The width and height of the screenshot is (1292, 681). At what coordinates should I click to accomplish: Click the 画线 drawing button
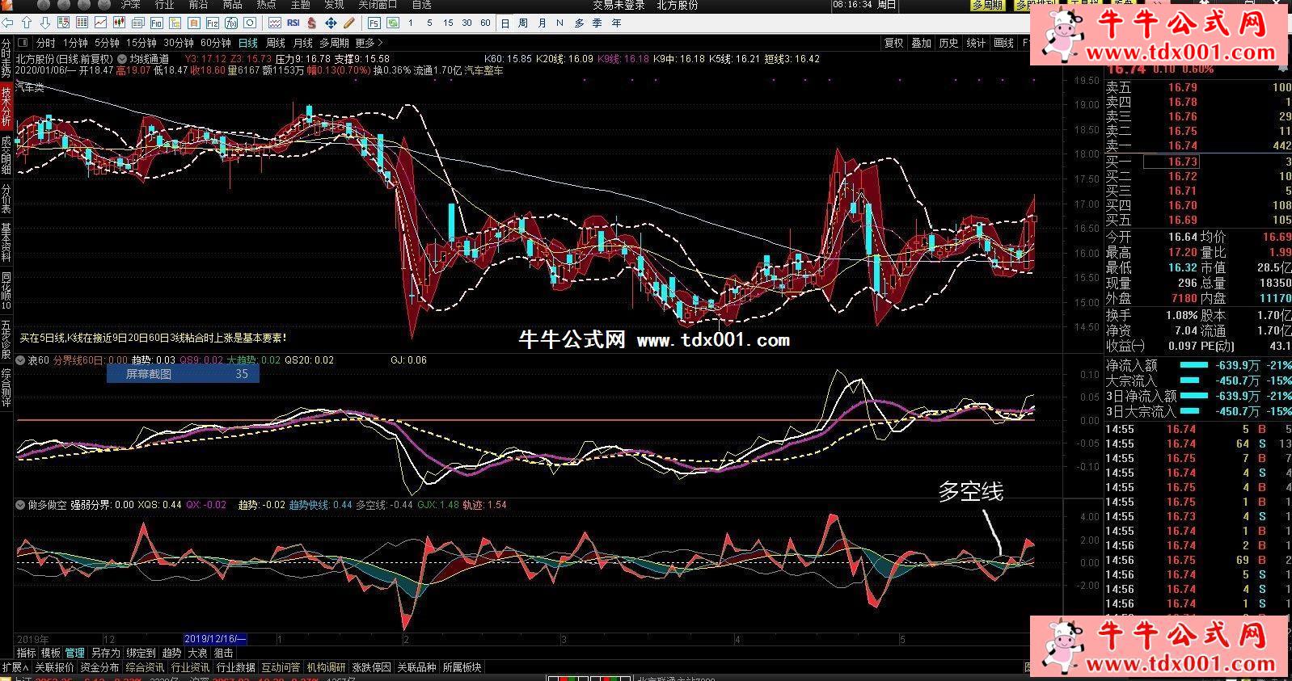tap(1003, 43)
